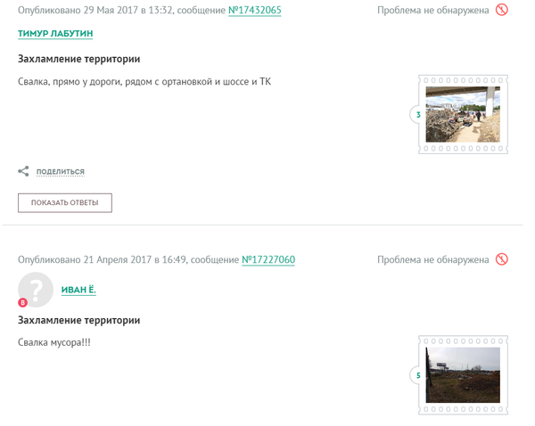Show replies with Показать ответы button
Viewport: 535px width, 426px height.
tap(65, 203)
